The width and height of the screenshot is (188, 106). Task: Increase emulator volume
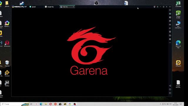tap(170, 24)
